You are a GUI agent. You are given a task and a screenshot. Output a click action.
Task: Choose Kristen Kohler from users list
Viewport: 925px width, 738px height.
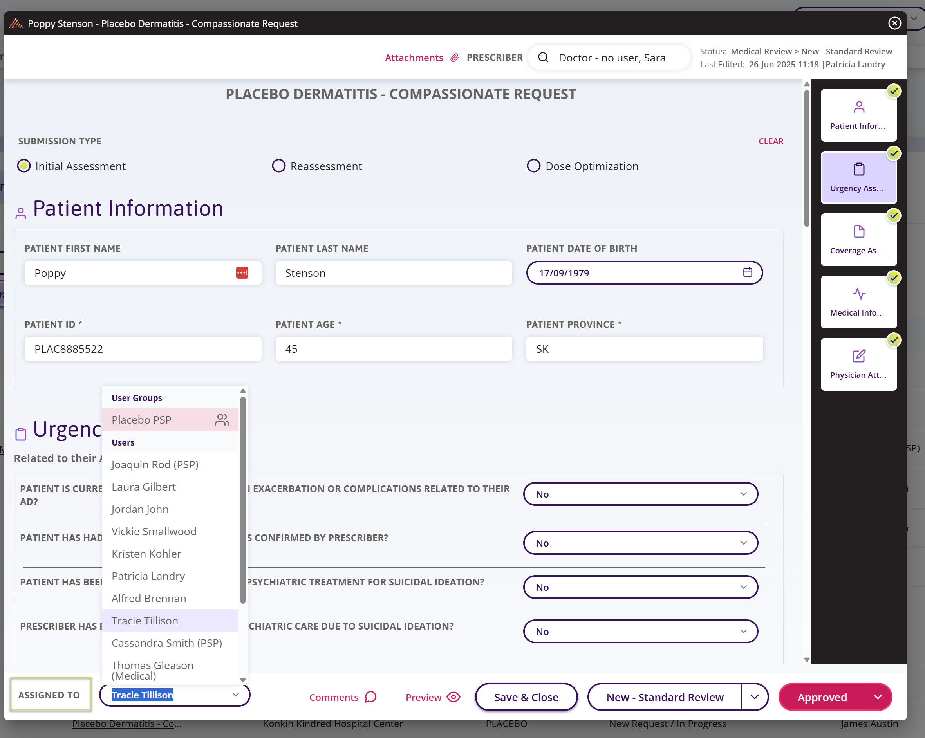170,554
